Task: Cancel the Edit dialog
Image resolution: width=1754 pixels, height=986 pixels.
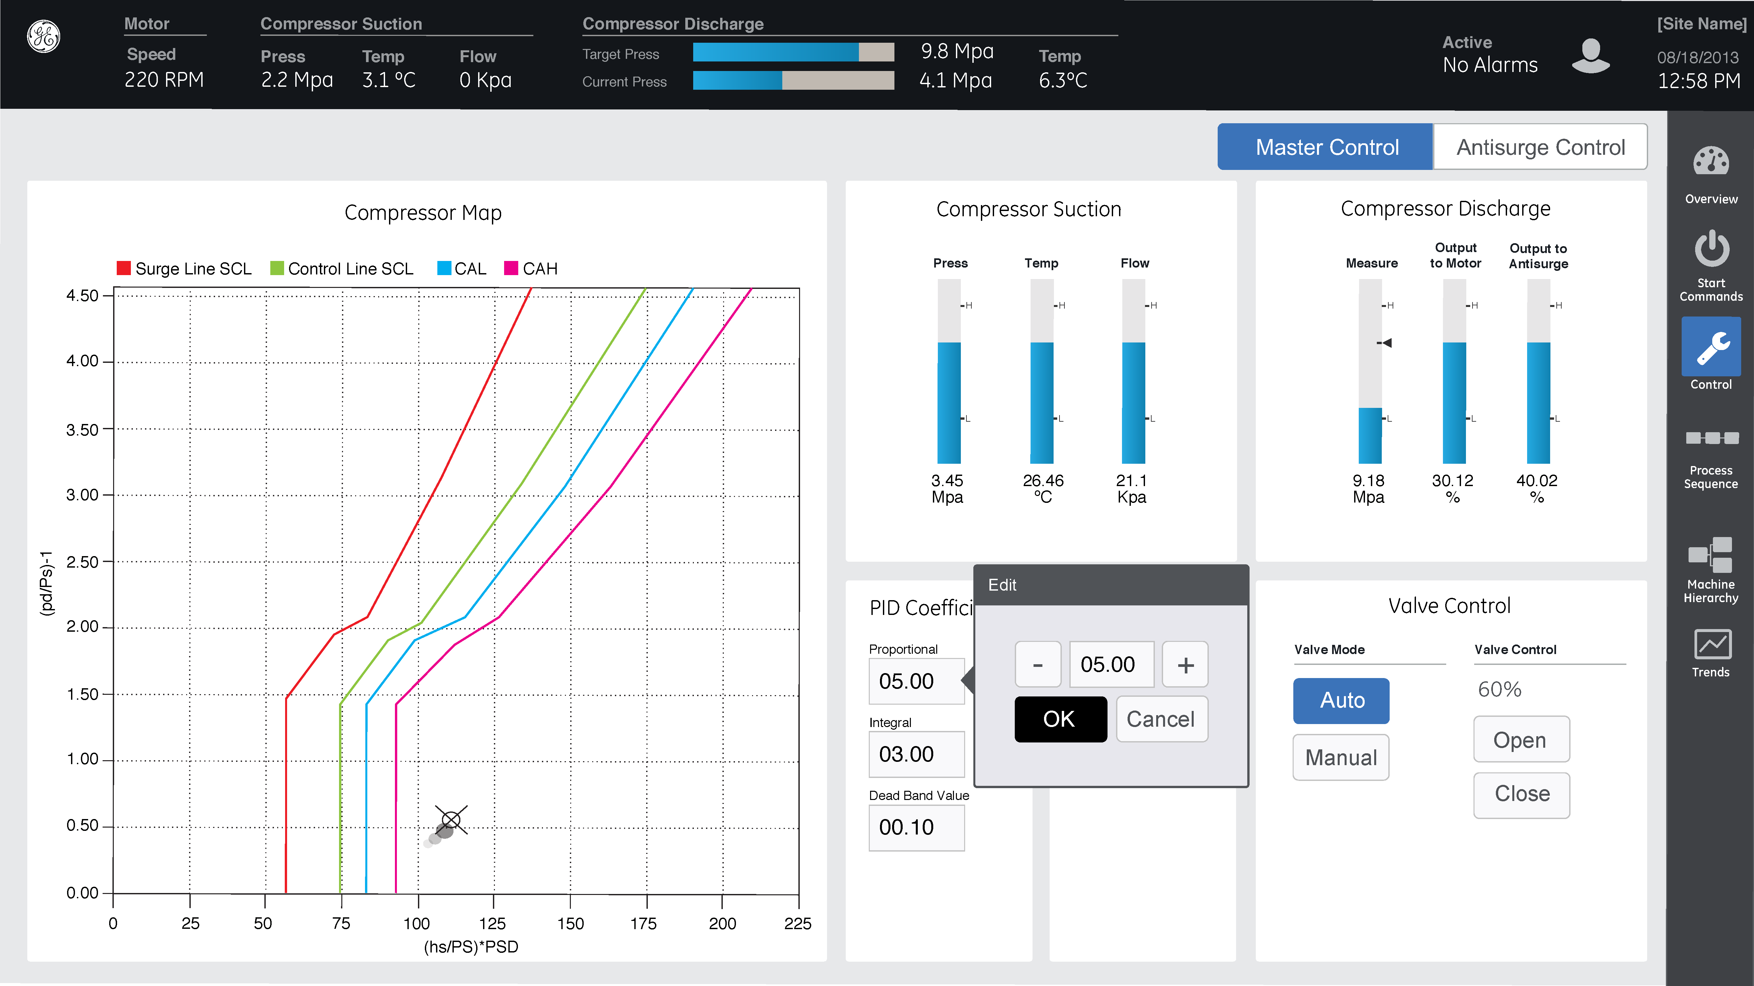Action: coord(1162,719)
